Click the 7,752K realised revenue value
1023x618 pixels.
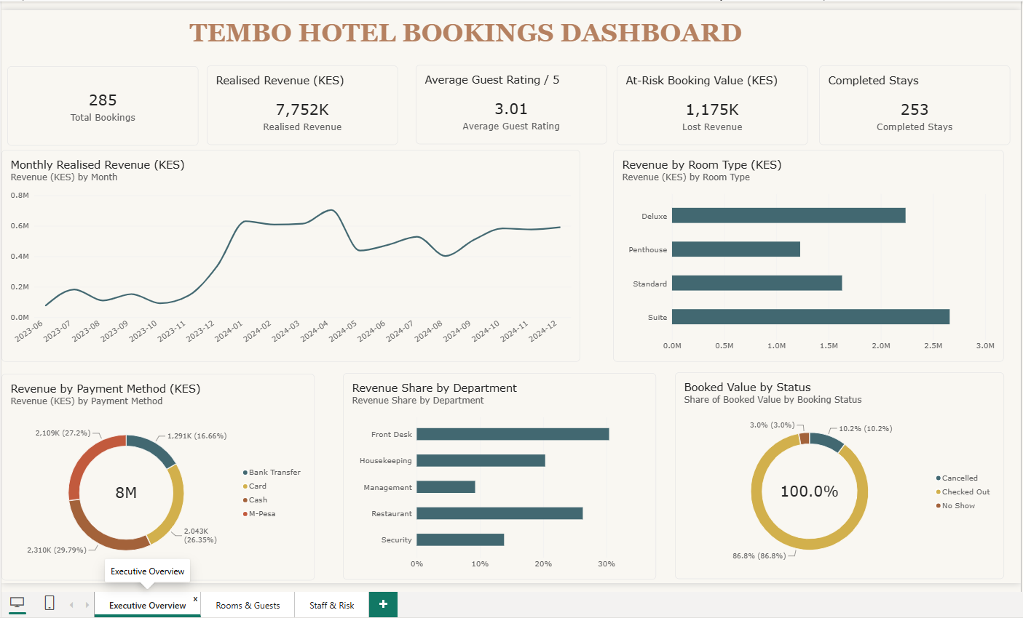(x=302, y=110)
